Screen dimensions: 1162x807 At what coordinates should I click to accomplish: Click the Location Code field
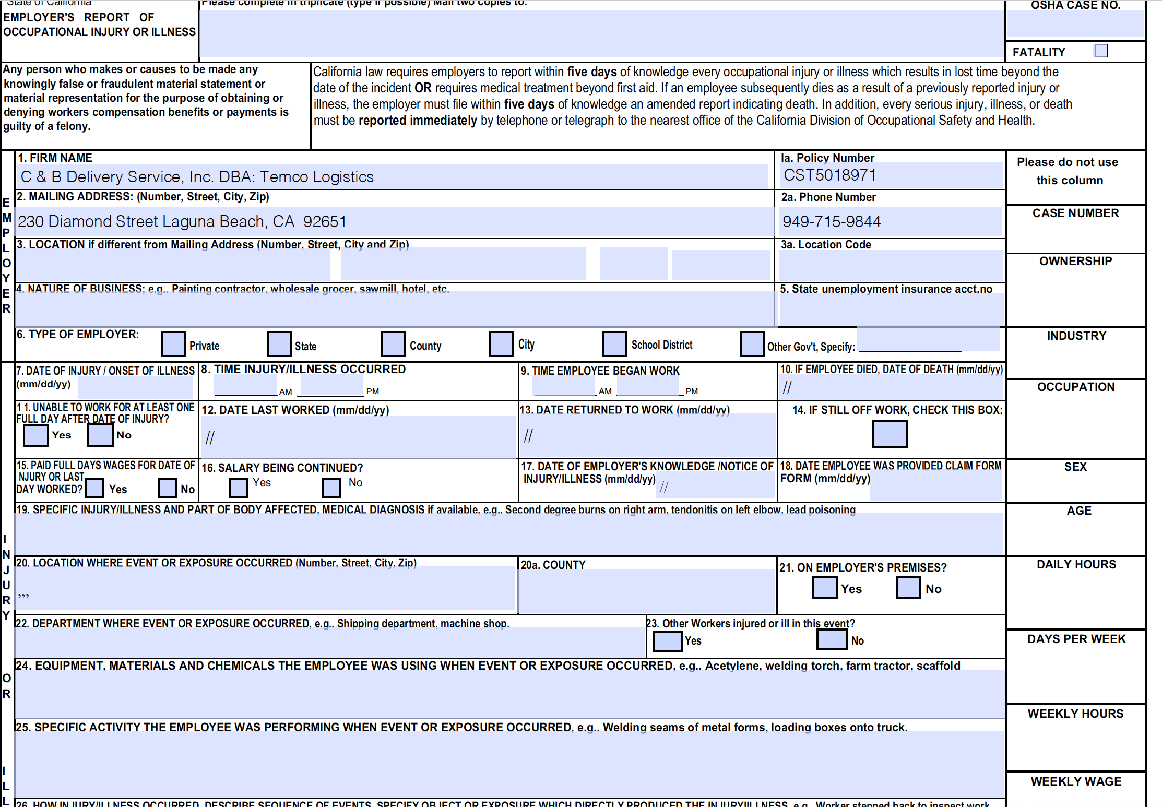click(x=892, y=265)
